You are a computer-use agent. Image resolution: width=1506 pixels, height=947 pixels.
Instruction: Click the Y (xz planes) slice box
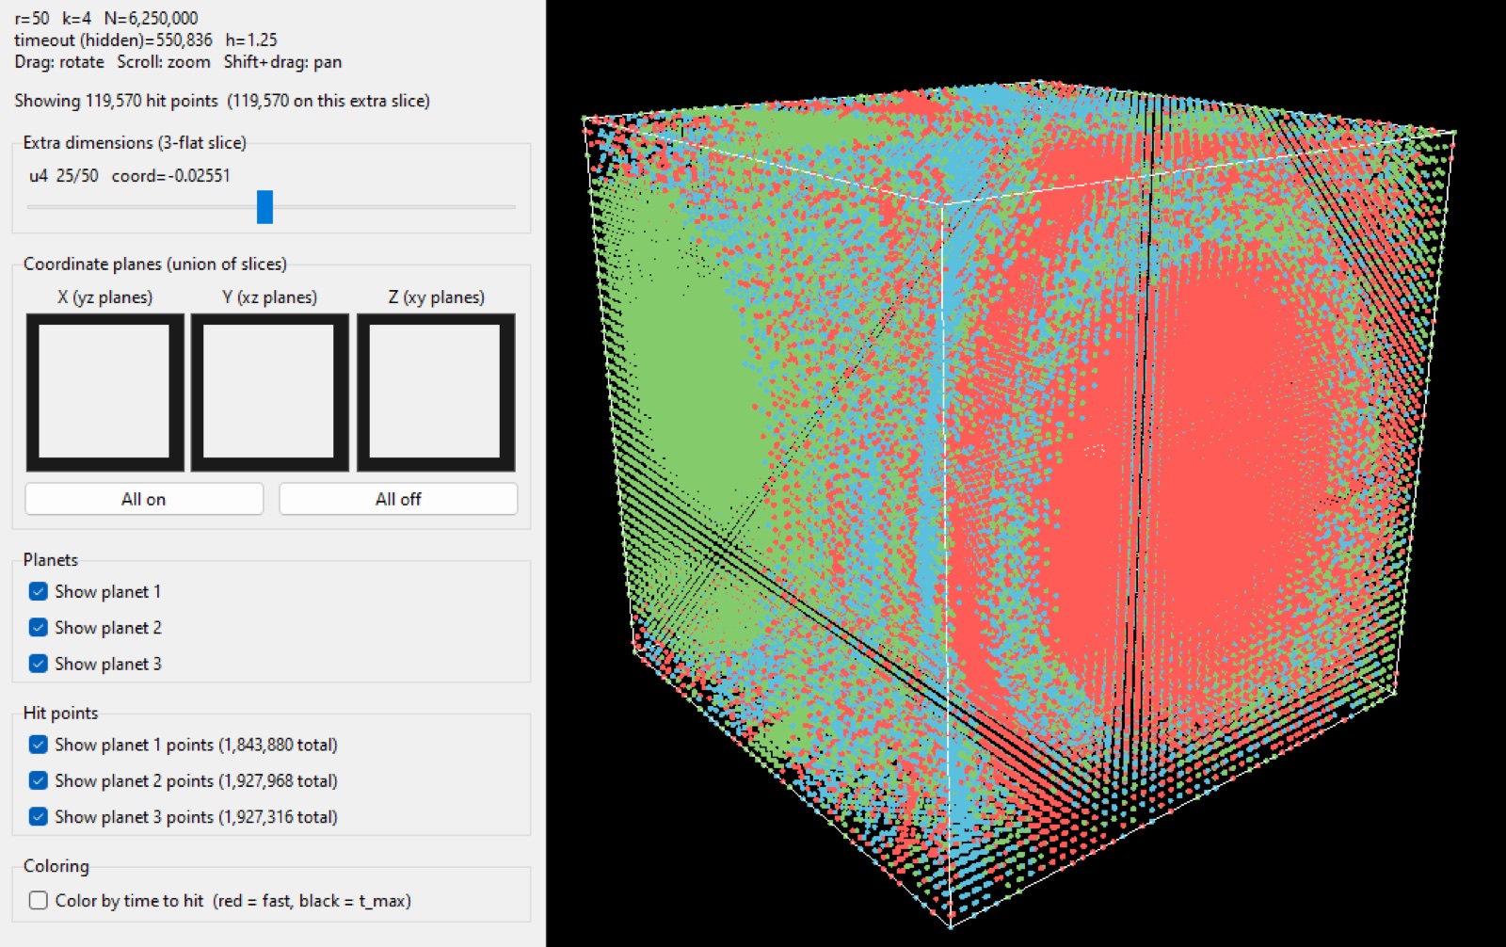point(270,393)
